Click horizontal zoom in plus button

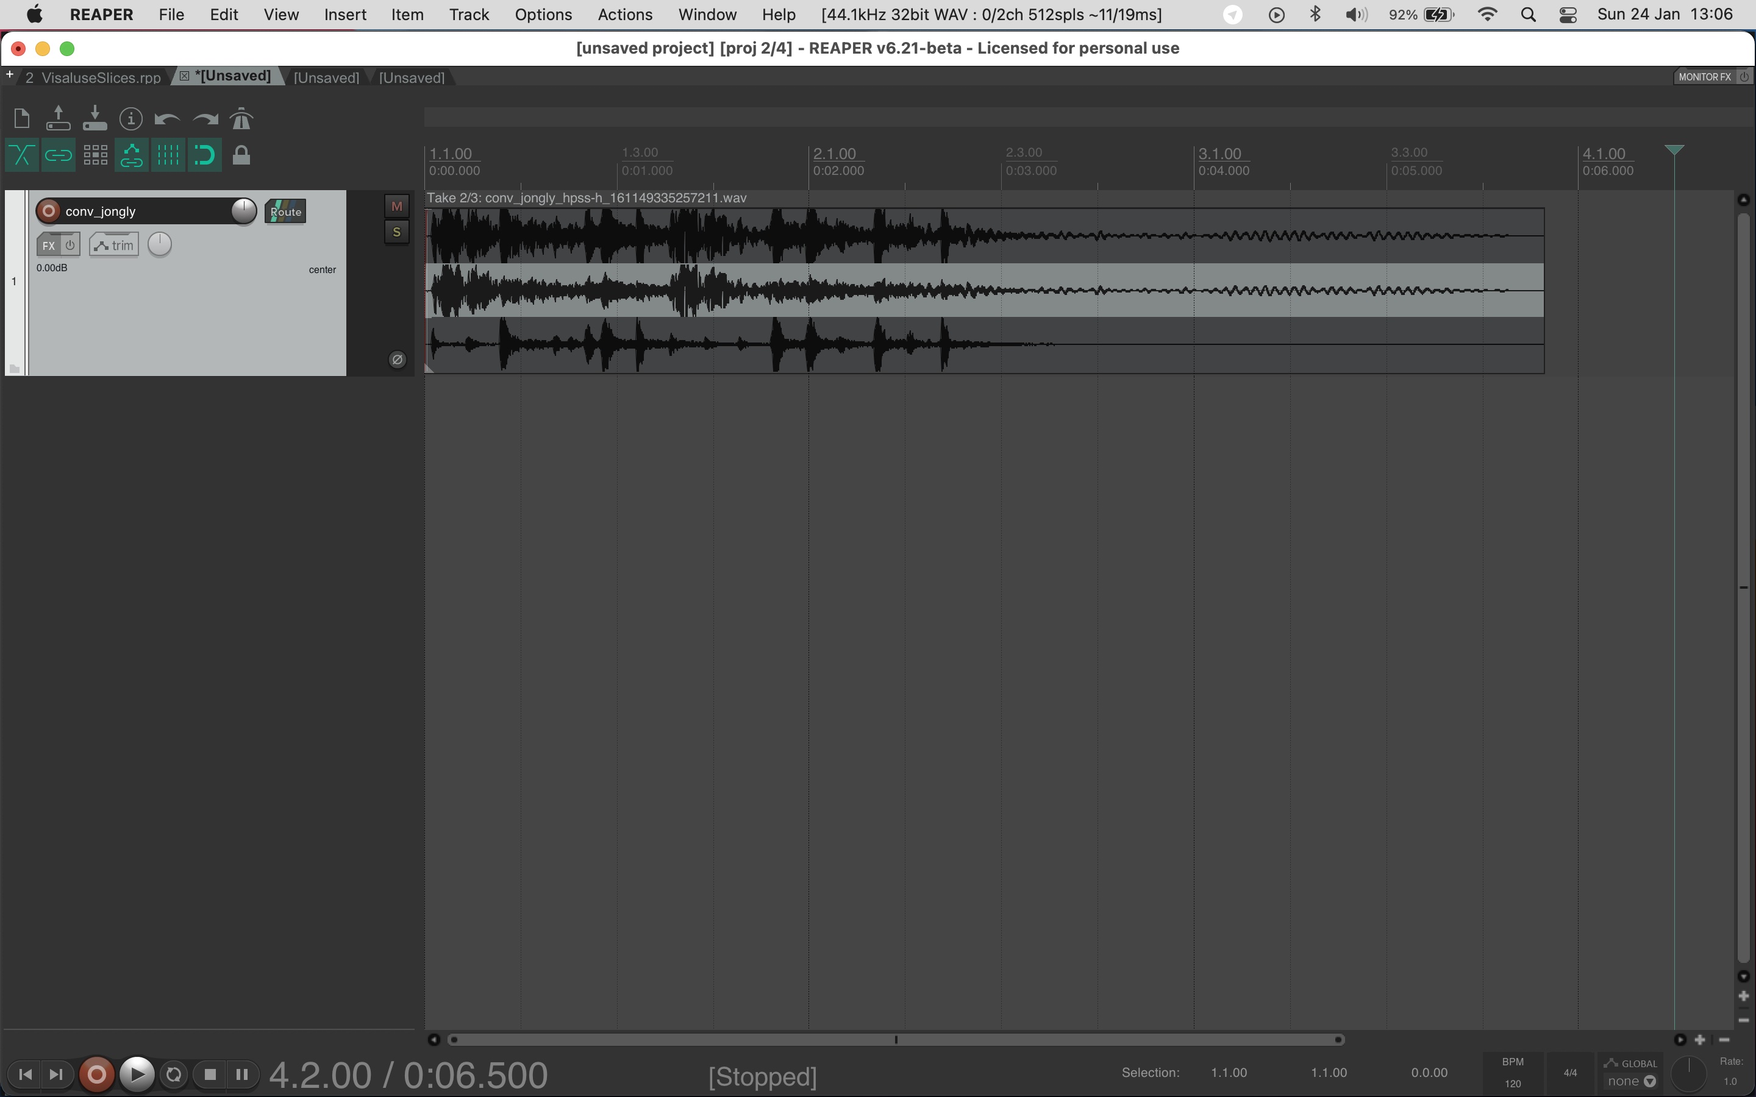(1699, 1040)
